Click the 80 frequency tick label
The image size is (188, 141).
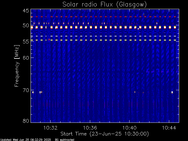(26, 121)
